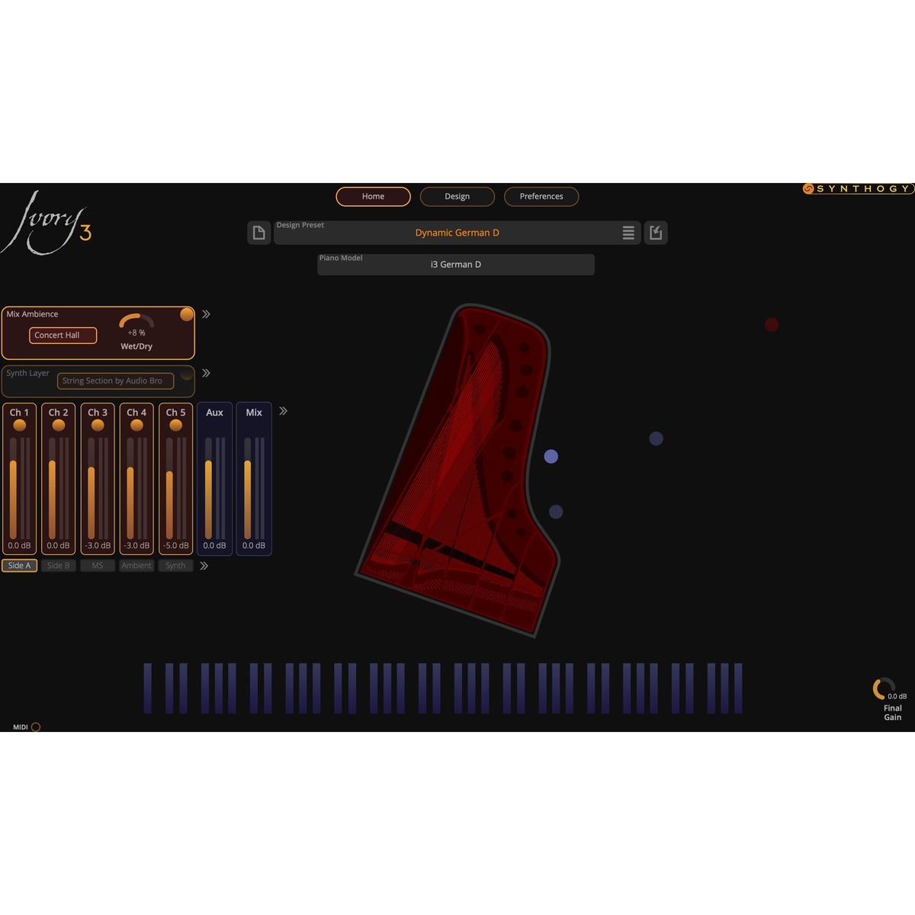Select the far right blue microphone dot
This screenshot has width=915, height=915.
pos(656,438)
